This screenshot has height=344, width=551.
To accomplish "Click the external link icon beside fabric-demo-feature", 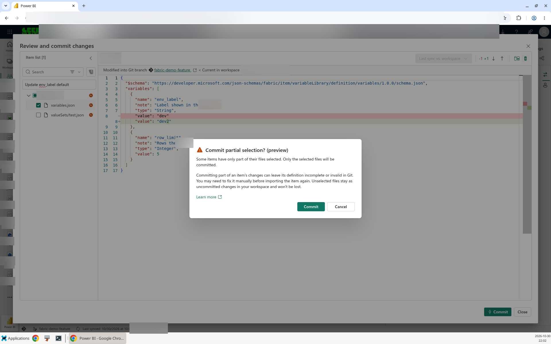I will tap(195, 70).
